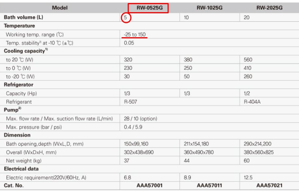Click the circled bath volume value 5
Image resolution: width=299 pixels, height=194 pixels.
point(127,17)
